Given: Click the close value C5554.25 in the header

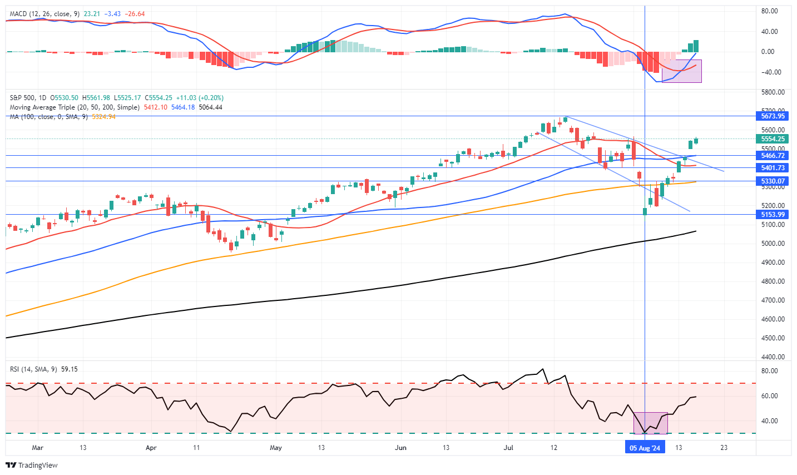Looking at the screenshot, I should 159,98.
